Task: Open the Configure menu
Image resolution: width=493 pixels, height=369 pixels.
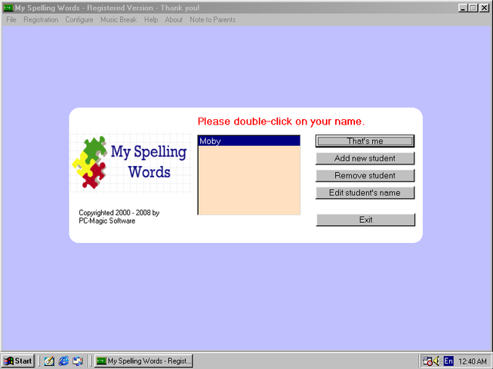Action: 79,20
